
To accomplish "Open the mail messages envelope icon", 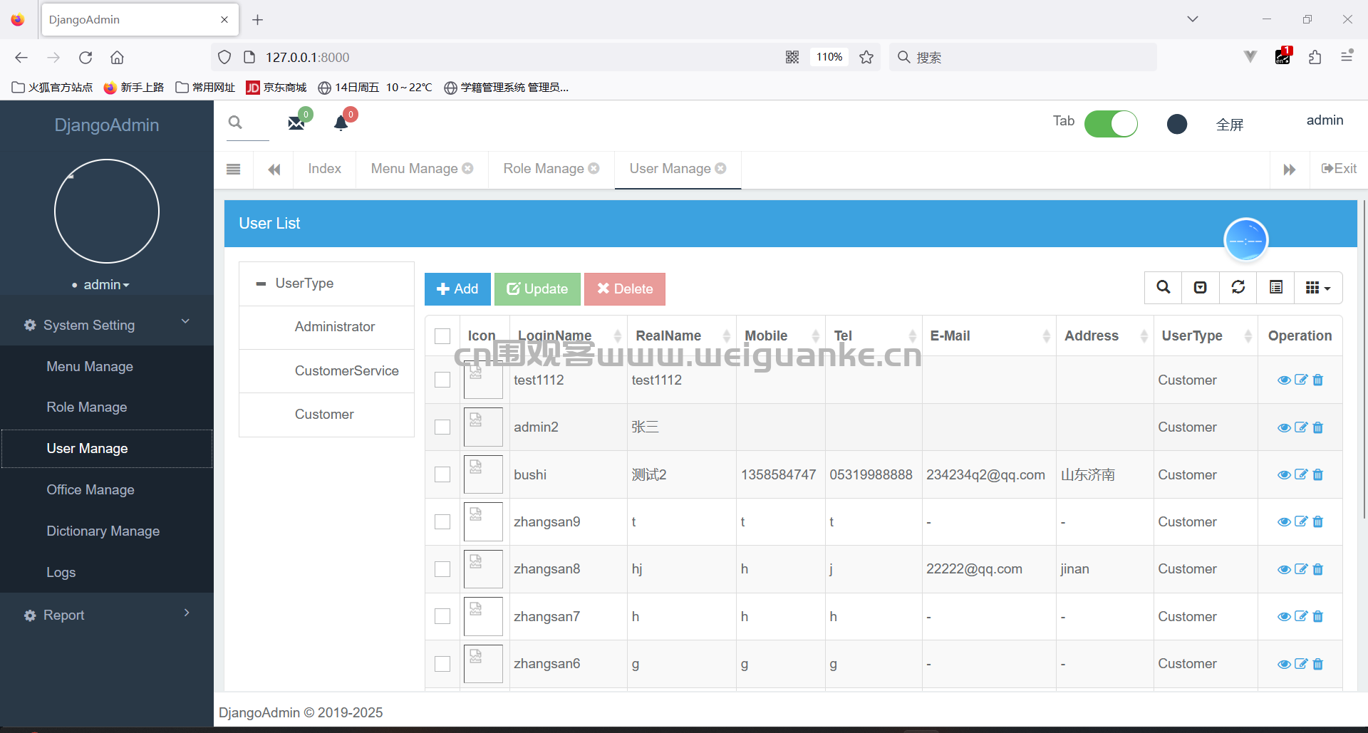I will click(x=296, y=123).
